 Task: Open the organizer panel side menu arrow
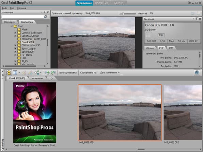click(3, 79)
